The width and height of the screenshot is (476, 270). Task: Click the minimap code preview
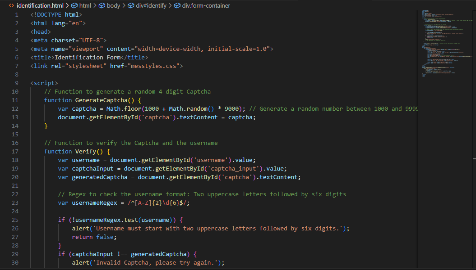click(x=446, y=44)
